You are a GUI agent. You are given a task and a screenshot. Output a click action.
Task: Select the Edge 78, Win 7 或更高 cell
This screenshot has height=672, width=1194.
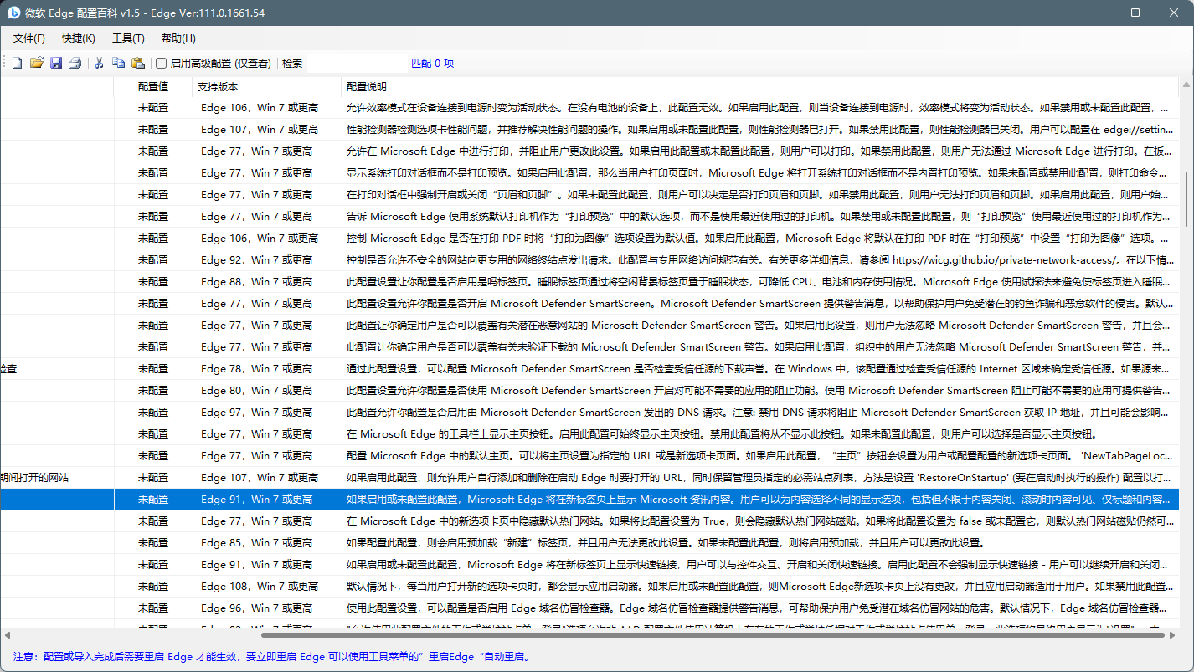point(267,368)
